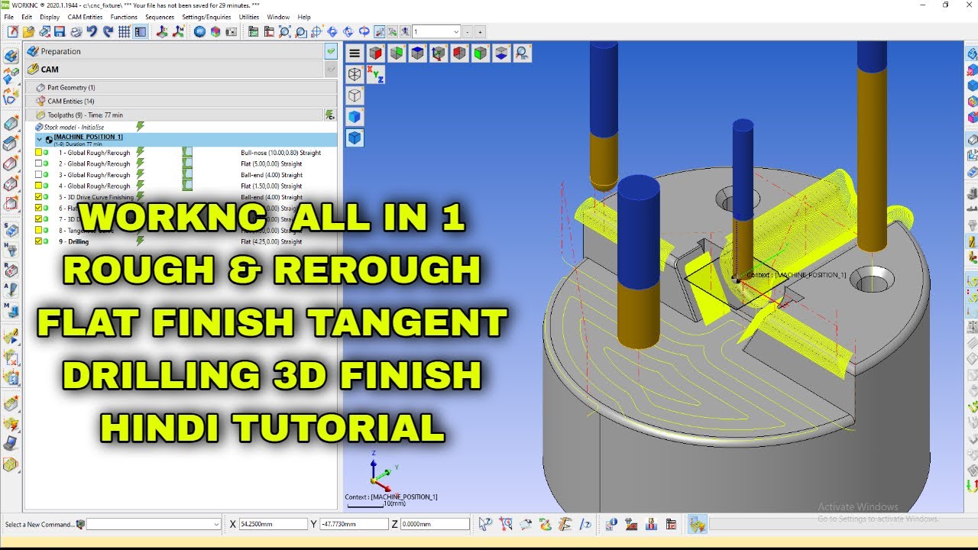Toggle checkbox for toolpath 2 Global Rough/Rerough
Screen dimensions: 978x550
38,163
